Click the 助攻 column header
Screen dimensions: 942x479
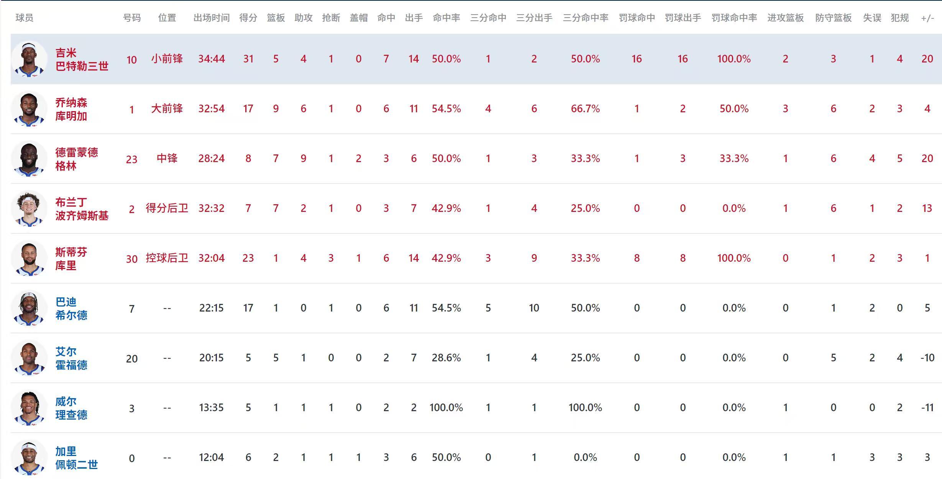coord(303,18)
